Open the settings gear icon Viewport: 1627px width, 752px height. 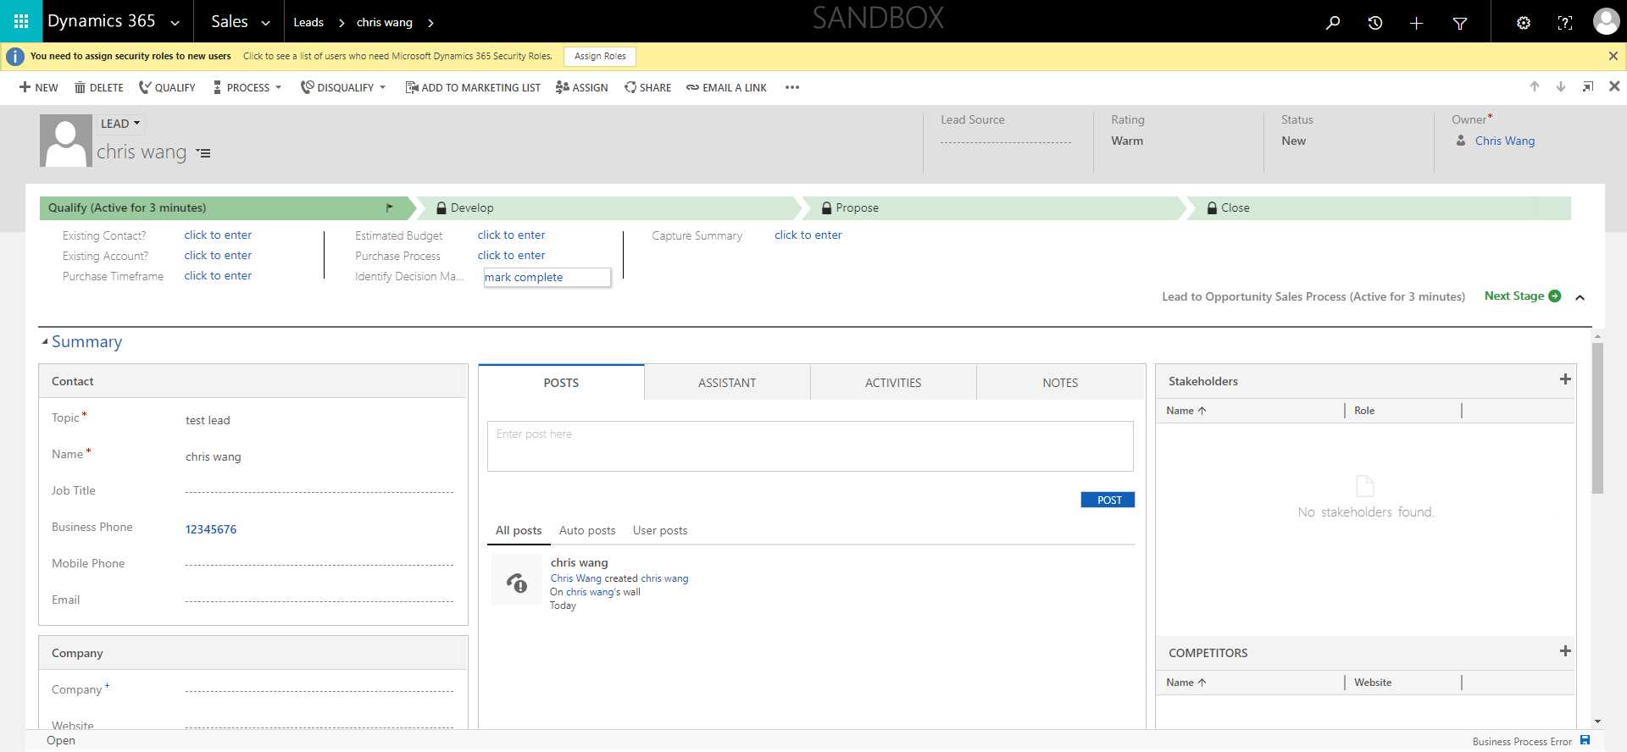[1523, 23]
